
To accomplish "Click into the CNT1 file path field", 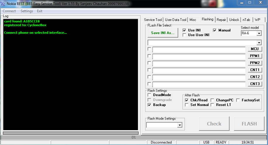I will tap(199, 71).
